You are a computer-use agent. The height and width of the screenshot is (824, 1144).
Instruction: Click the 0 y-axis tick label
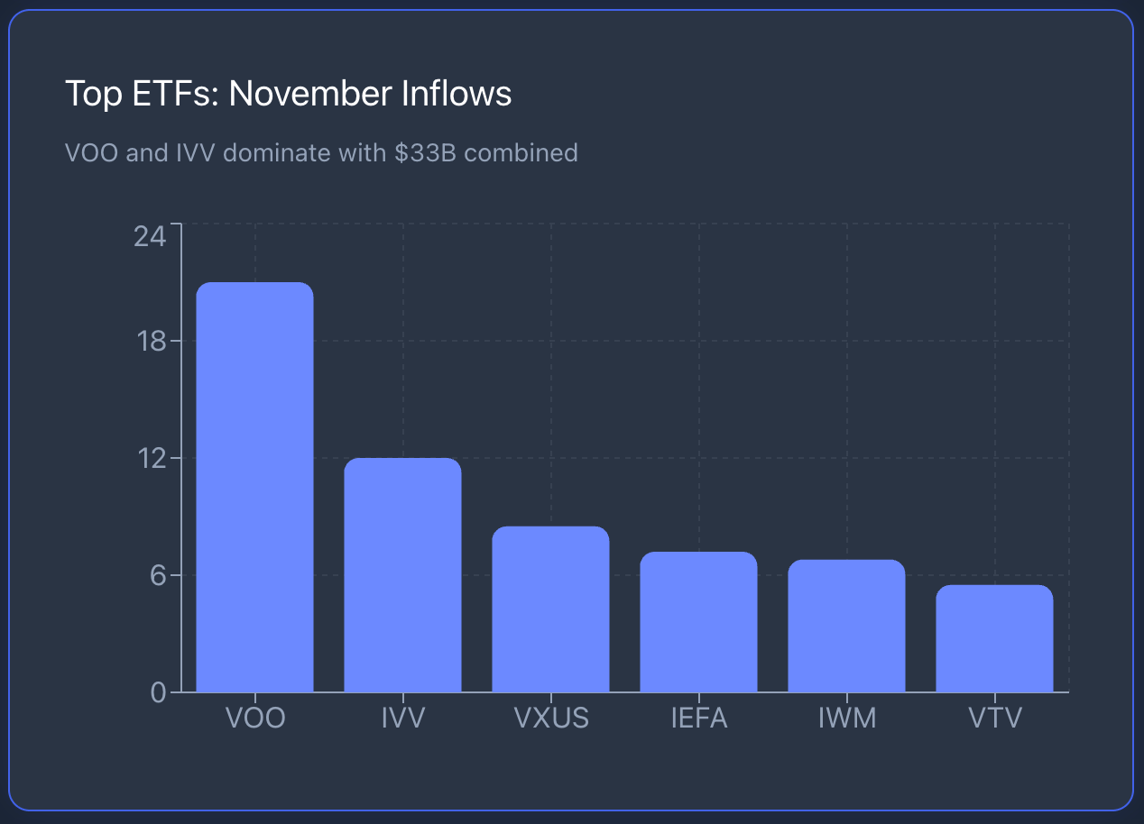tap(159, 692)
